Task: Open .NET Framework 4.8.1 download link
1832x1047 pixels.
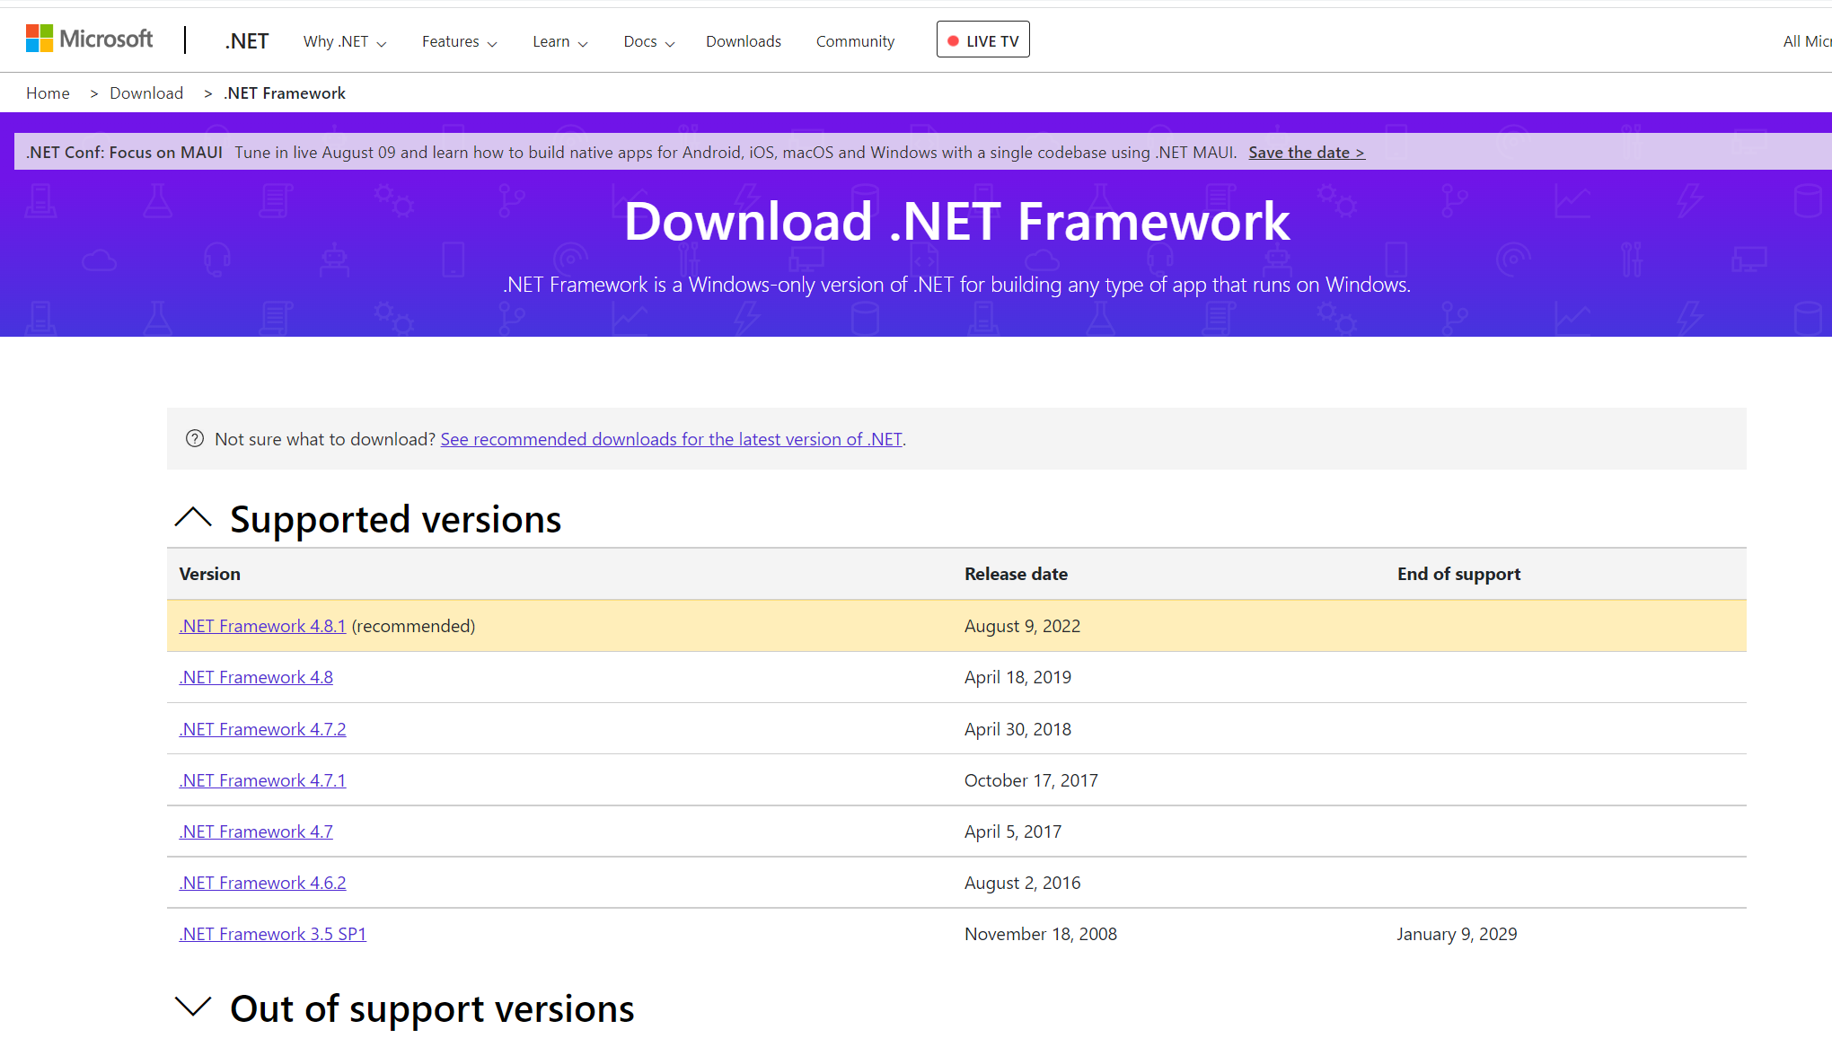Action: click(x=262, y=626)
